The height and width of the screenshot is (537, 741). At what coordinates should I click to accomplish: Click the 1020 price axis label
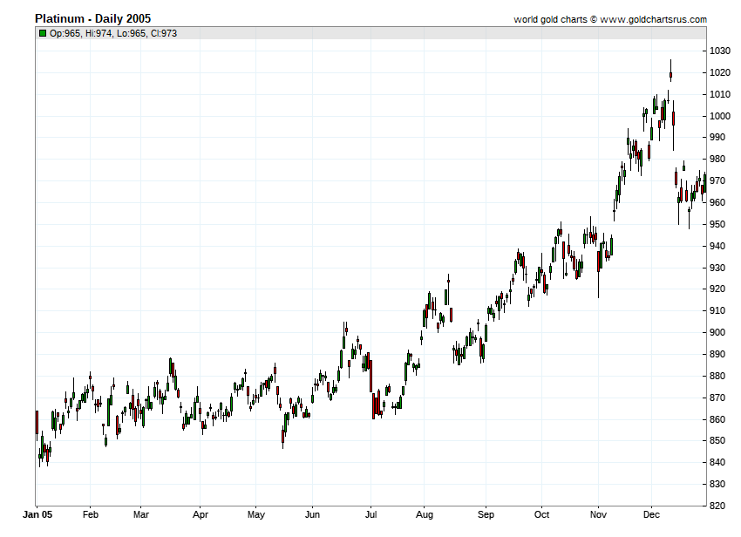pyautogui.click(x=720, y=73)
